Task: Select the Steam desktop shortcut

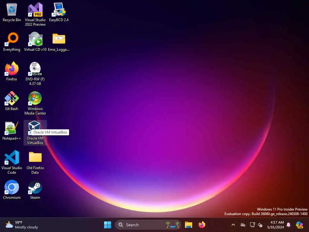Action: tap(35, 190)
